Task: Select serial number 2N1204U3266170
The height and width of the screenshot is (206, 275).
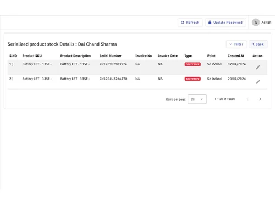Action: [113, 79]
